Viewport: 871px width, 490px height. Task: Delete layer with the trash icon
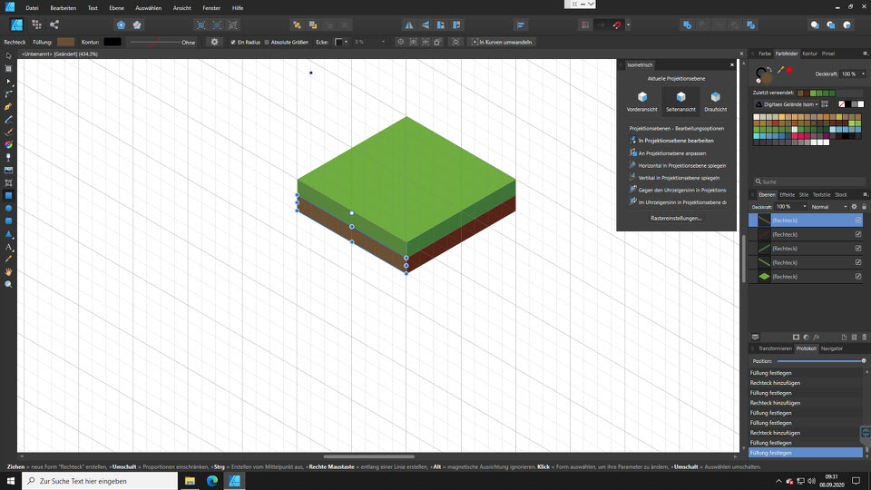(865, 338)
